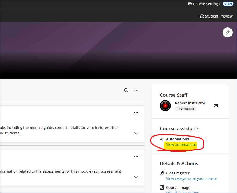Select the Robert Instructor name

tap(190, 103)
